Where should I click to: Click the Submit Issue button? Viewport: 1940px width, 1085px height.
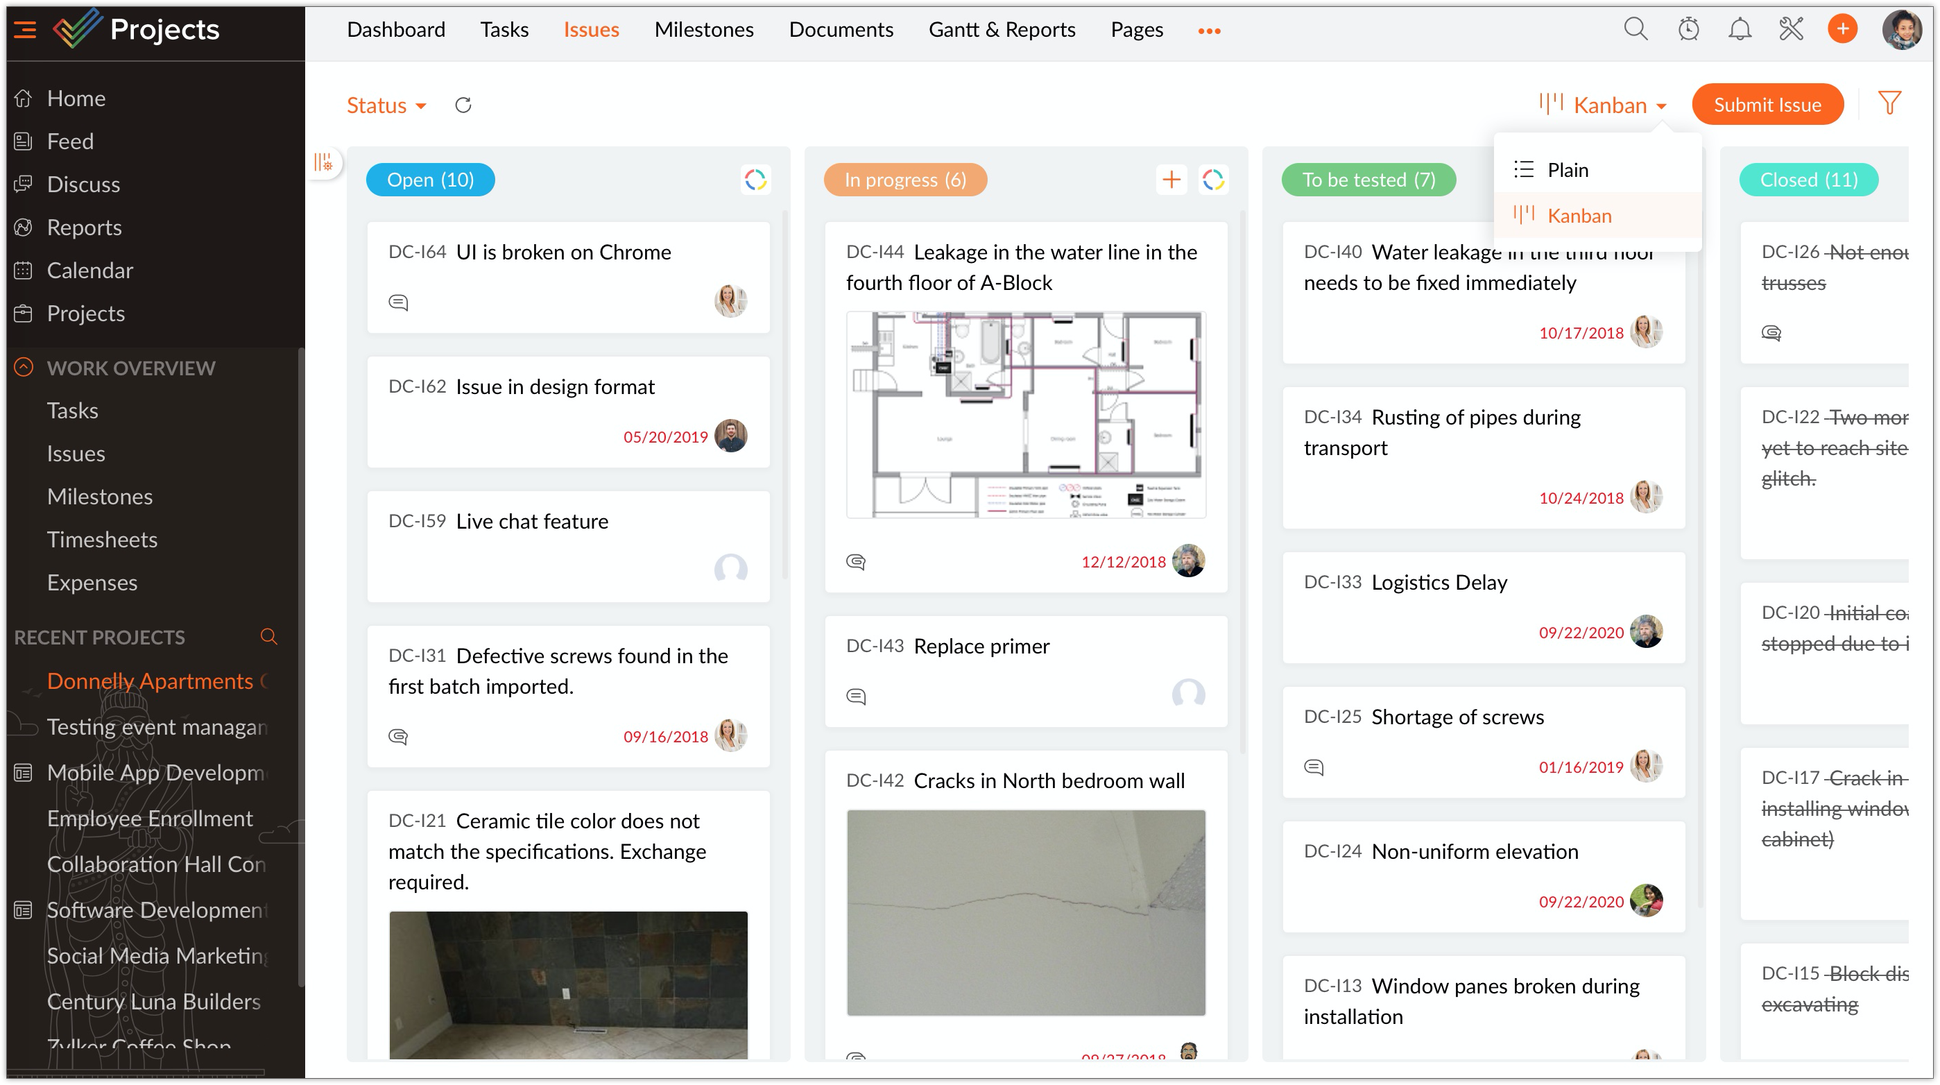(x=1767, y=105)
